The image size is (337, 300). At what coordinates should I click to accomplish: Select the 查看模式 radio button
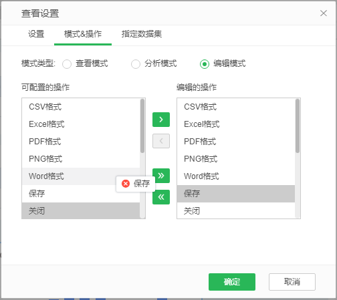67,64
